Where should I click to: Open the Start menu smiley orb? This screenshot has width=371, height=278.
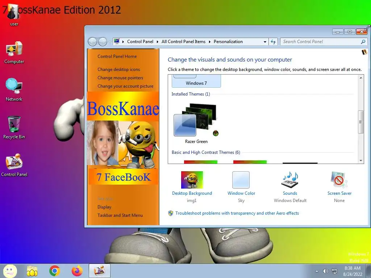coord(10,271)
